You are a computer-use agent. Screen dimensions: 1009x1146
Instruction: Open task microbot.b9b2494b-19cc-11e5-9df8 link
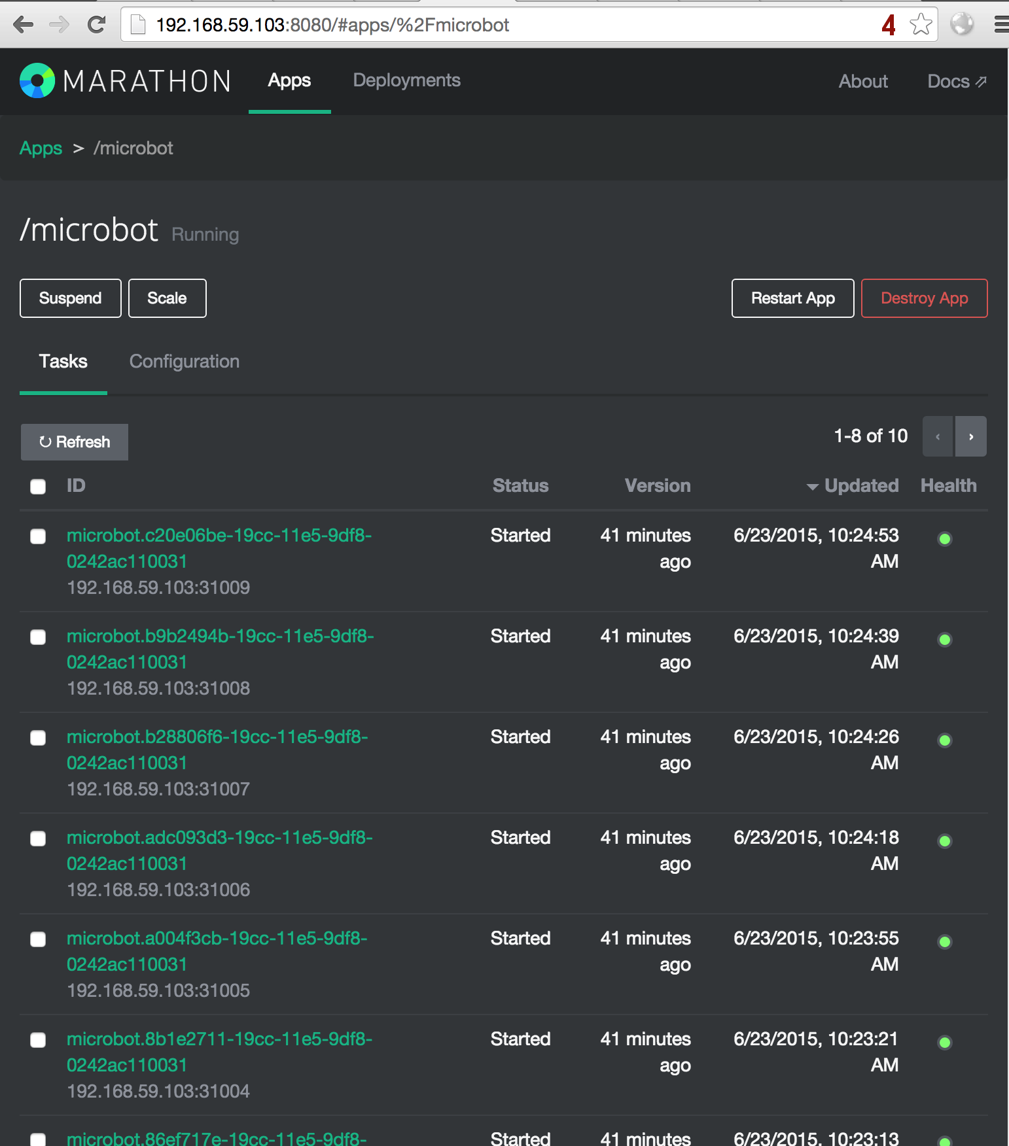point(220,649)
